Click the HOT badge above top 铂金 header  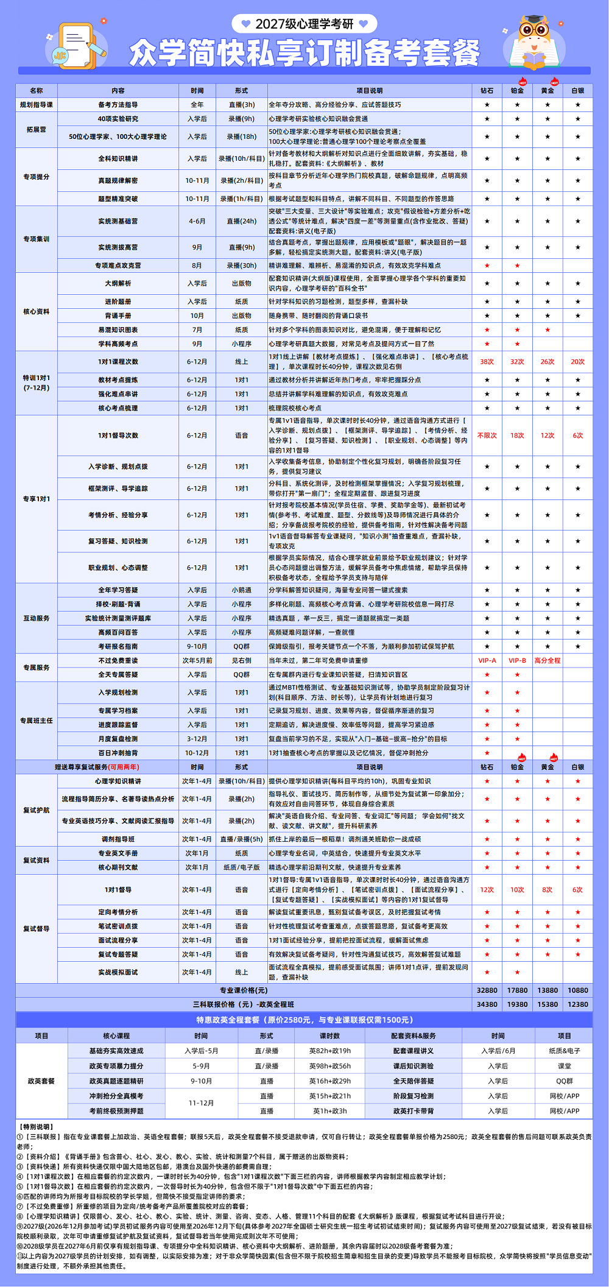click(x=523, y=82)
